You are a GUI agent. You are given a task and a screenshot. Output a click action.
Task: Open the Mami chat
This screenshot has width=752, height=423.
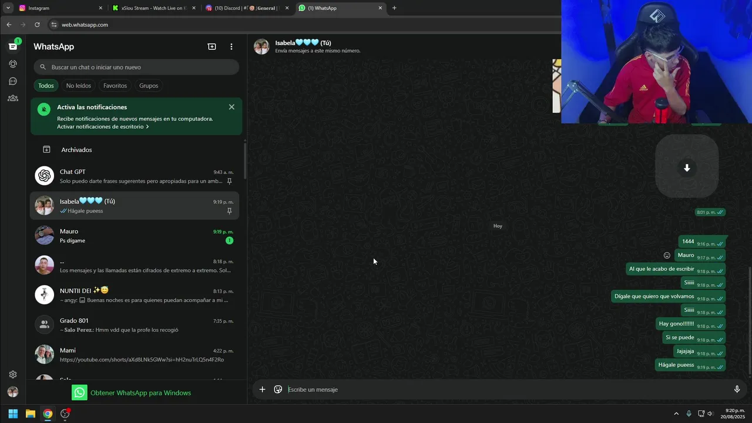coord(135,354)
